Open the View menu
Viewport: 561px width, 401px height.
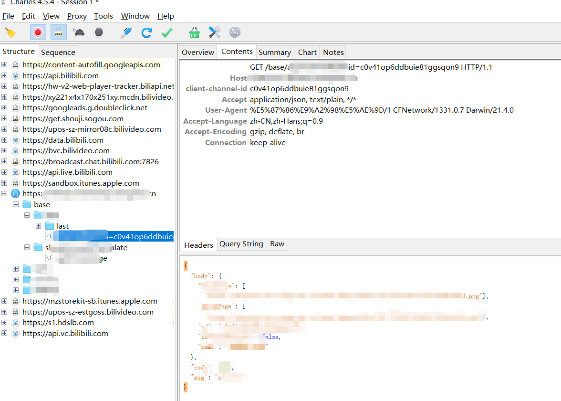pyautogui.click(x=51, y=16)
